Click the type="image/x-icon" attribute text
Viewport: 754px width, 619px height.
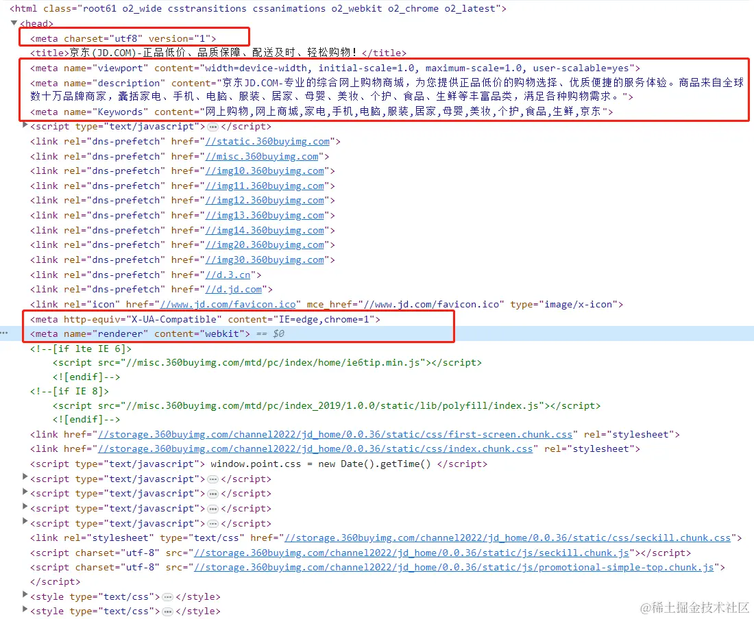pyautogui.click(x=563, y=305)
